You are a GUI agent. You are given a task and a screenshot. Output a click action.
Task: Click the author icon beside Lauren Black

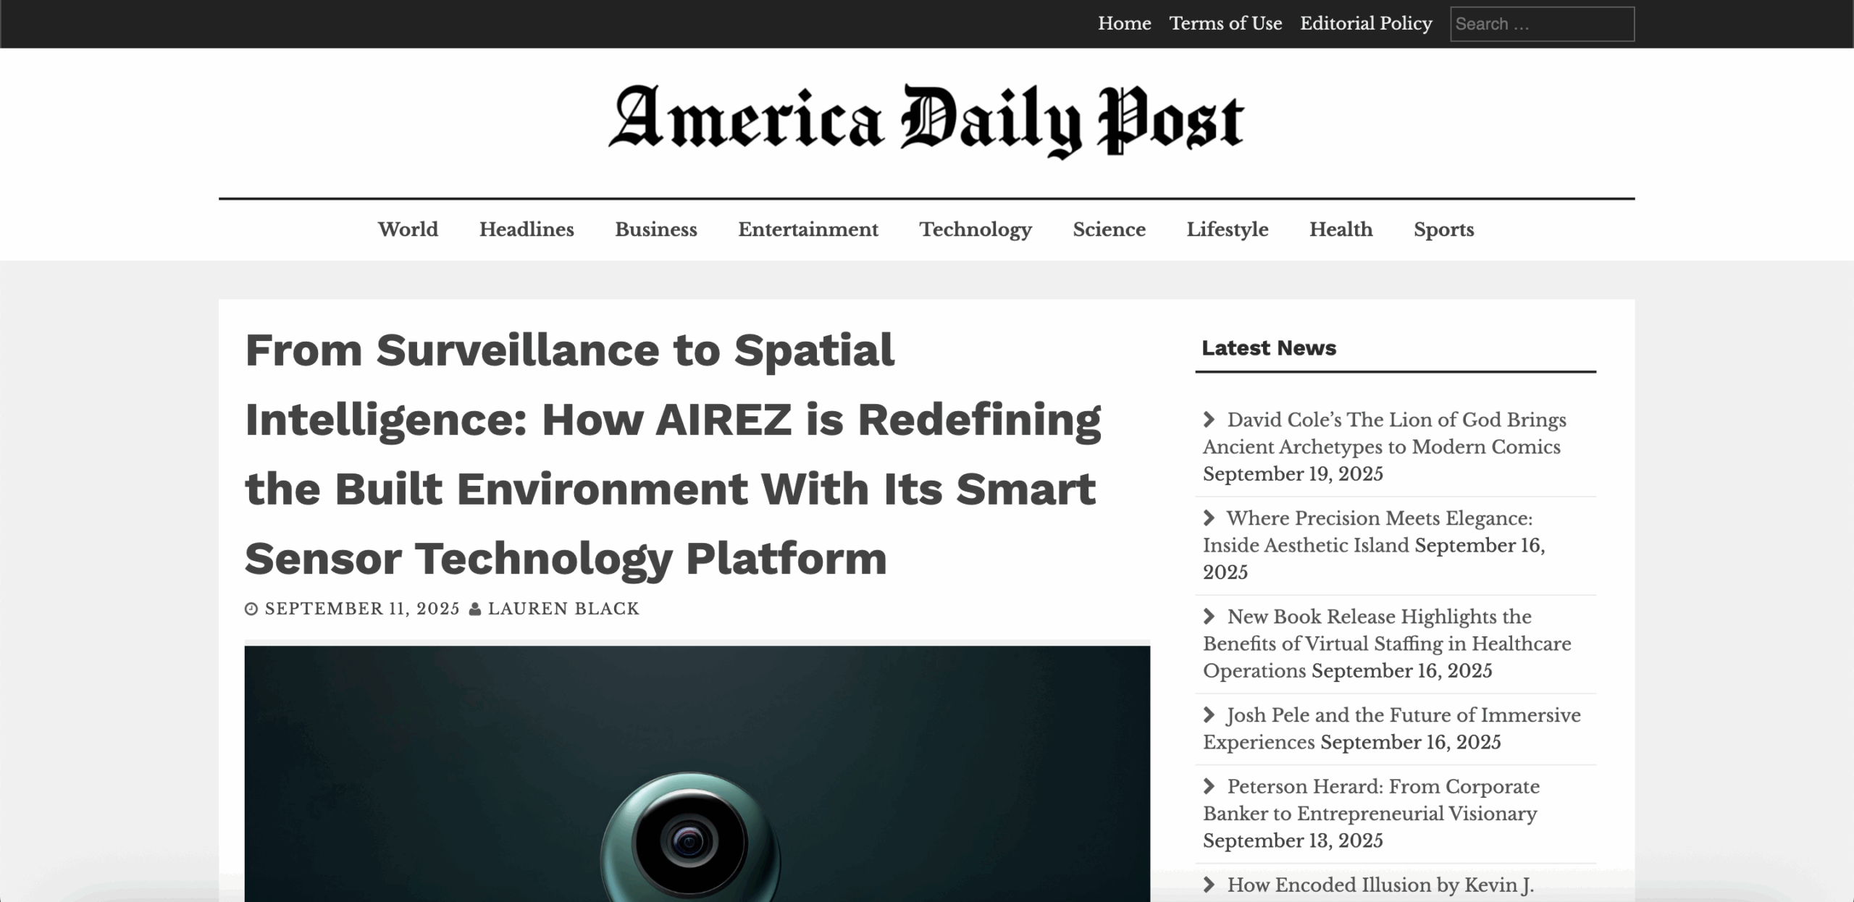475,609
